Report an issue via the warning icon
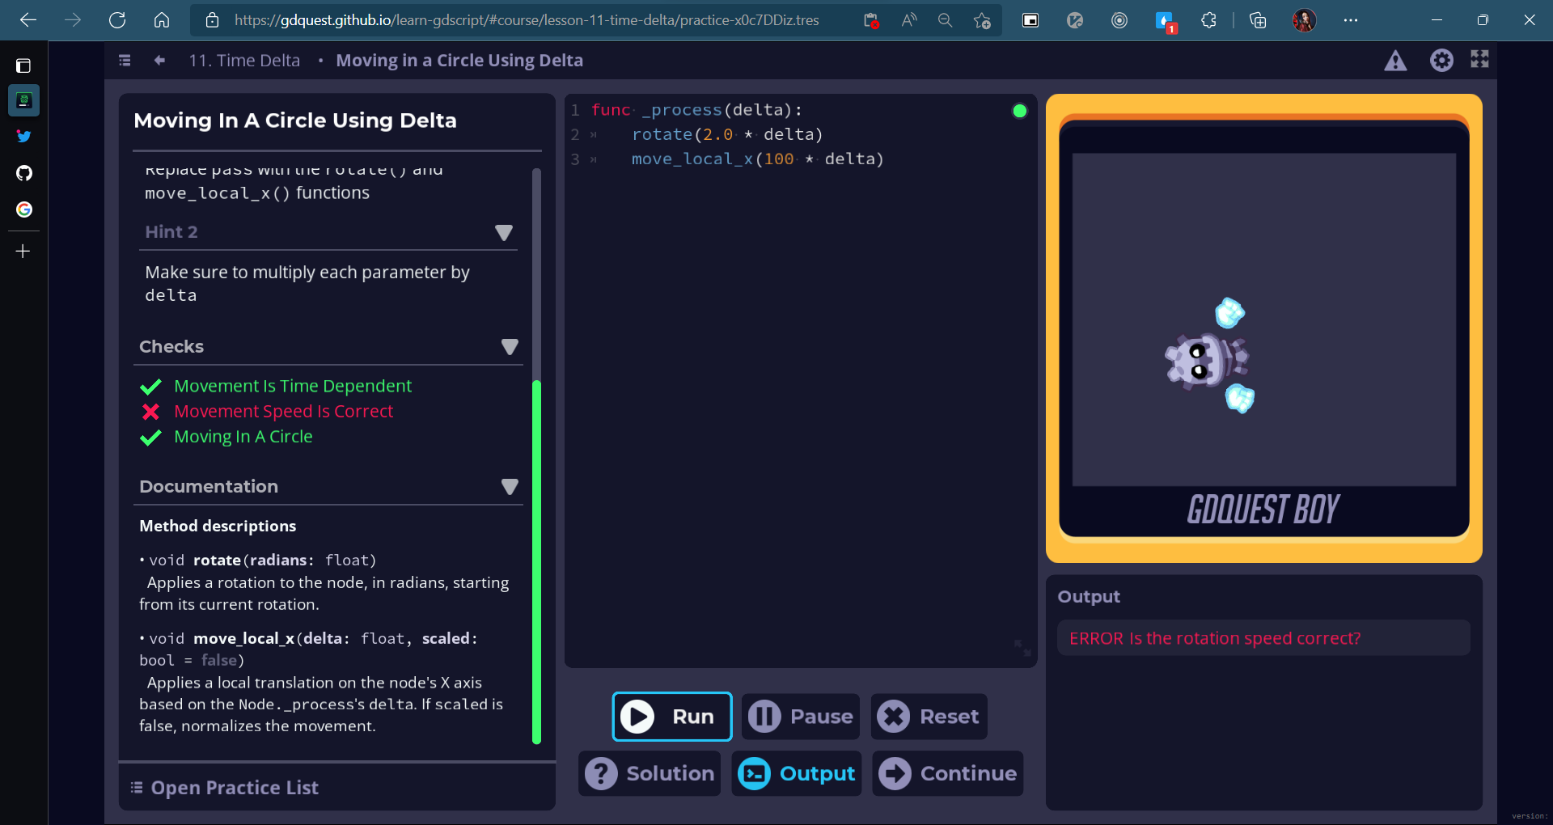 point(1396,60)
